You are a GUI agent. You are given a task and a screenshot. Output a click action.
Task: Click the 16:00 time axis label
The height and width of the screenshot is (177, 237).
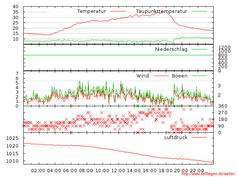click(150, 171)
